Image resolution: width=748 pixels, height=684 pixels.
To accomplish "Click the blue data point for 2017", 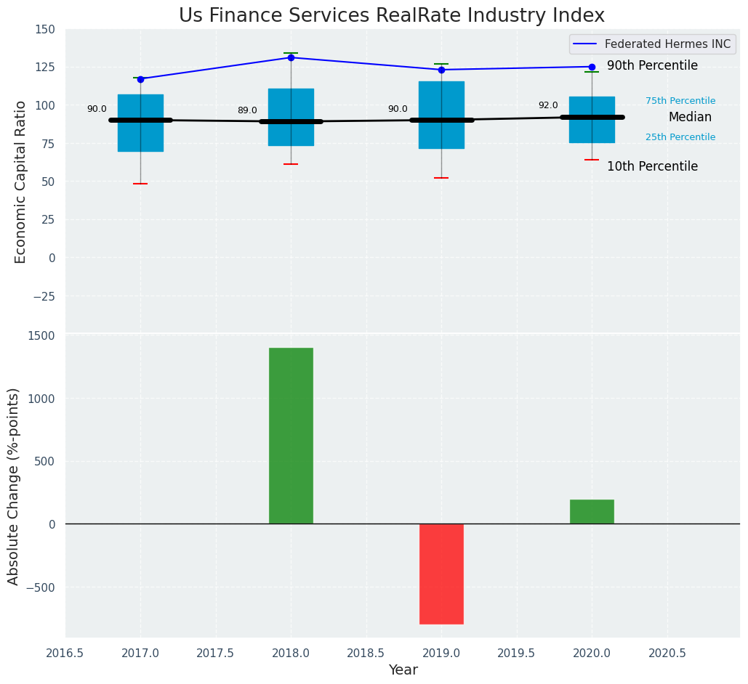I will [140, 79].
